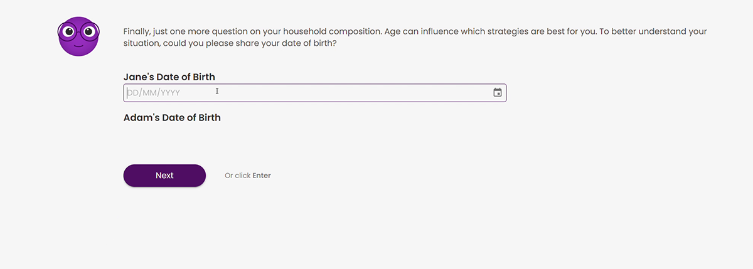Click the DD/MM/YYYY placeholder text
This screenshot has height=269, width=753.
154,93
